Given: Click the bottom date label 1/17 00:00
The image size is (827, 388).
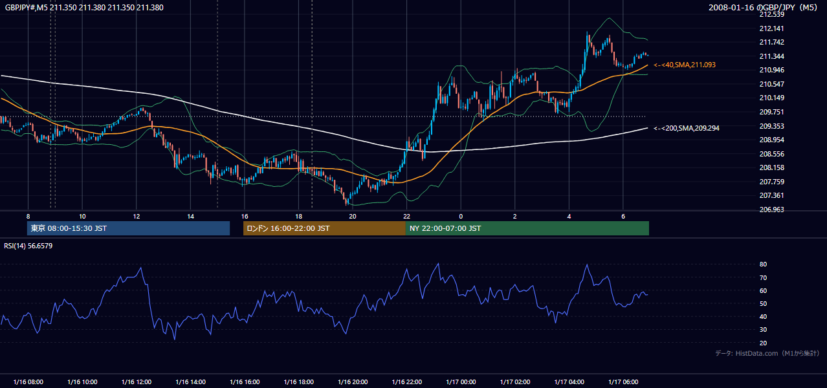Looking at the screenshot, I should point(460,382).
